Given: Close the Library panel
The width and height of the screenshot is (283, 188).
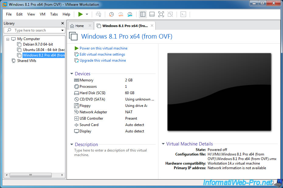Looking at the screenshot, I should (x=63, y=23).
